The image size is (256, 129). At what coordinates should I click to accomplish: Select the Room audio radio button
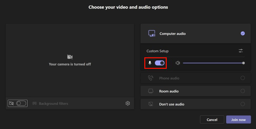pyautogui.click(x=243, y=91)
